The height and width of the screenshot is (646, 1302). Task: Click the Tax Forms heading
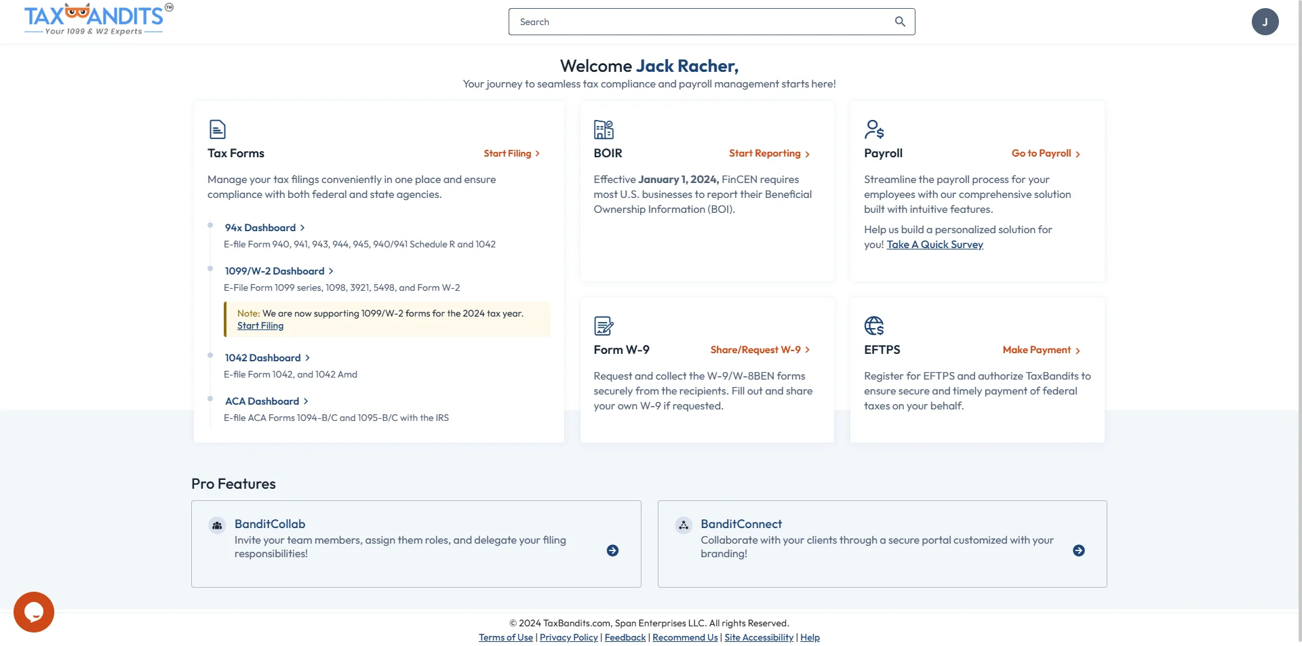pos(236,153)
